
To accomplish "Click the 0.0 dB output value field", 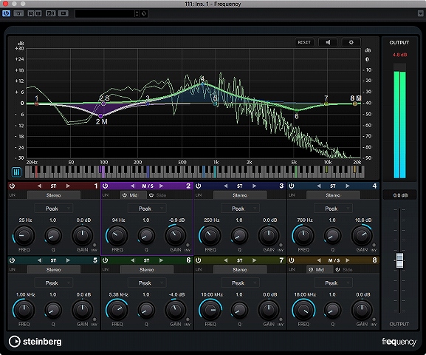I will 400,195.
